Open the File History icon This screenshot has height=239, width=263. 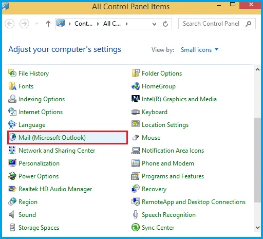(12, 73)
